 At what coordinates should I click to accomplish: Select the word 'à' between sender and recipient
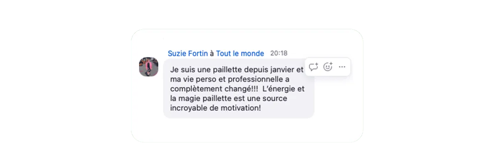tap(212, 54)
